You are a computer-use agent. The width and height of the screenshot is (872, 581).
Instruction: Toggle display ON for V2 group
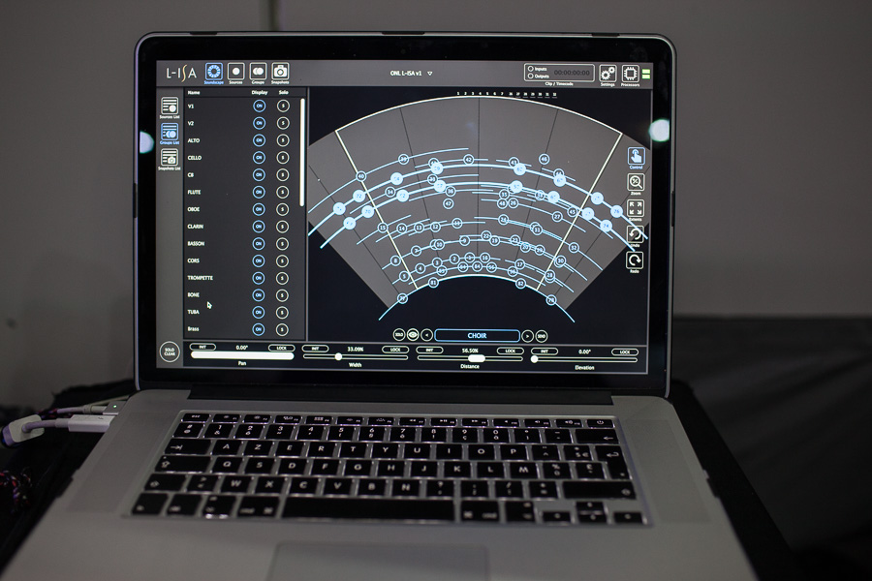pyautogui.click(x=259, y=123)
